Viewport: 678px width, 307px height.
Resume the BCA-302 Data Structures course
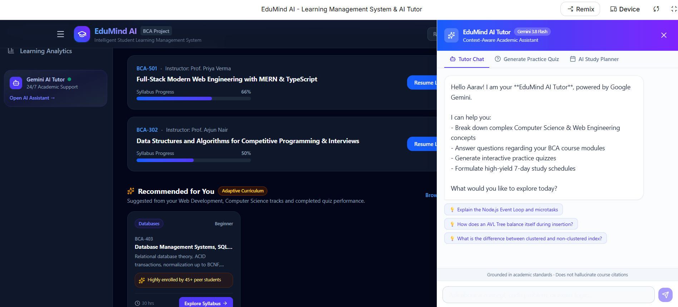(422, 144)
